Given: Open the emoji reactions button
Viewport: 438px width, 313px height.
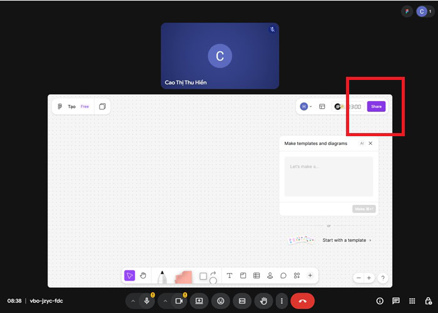Looking at the screenshot, I should [x=220, y=301].
